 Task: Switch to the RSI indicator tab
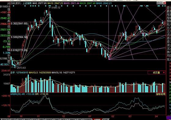20,119
